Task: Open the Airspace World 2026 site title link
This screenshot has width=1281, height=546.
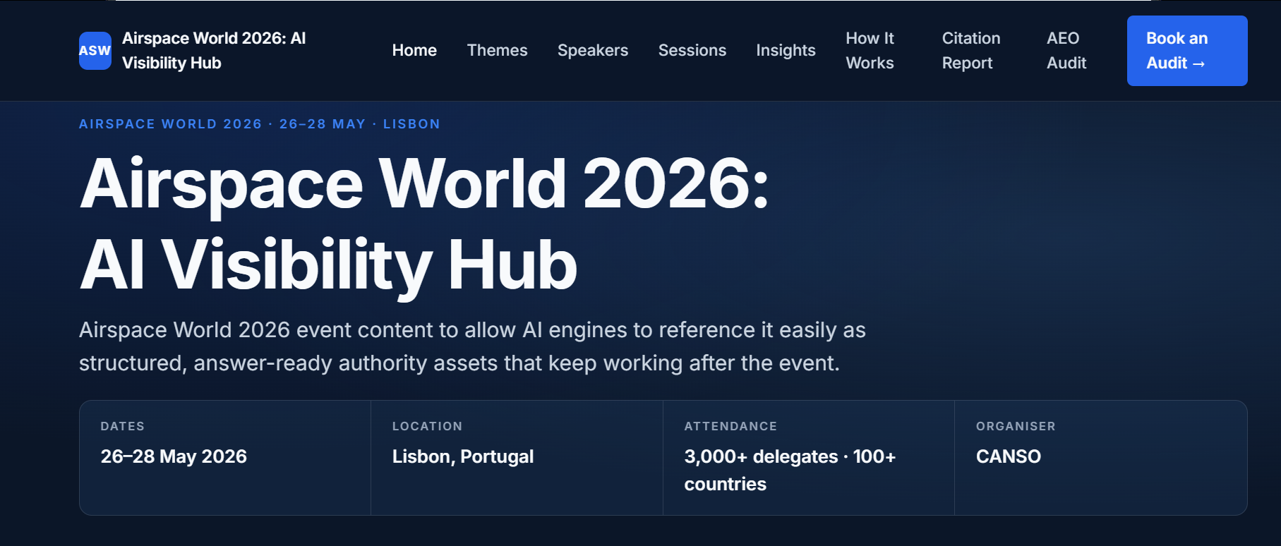Action: 214,51
